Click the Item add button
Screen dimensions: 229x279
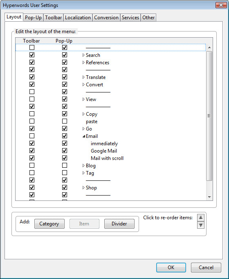click(x=84, y=224)
